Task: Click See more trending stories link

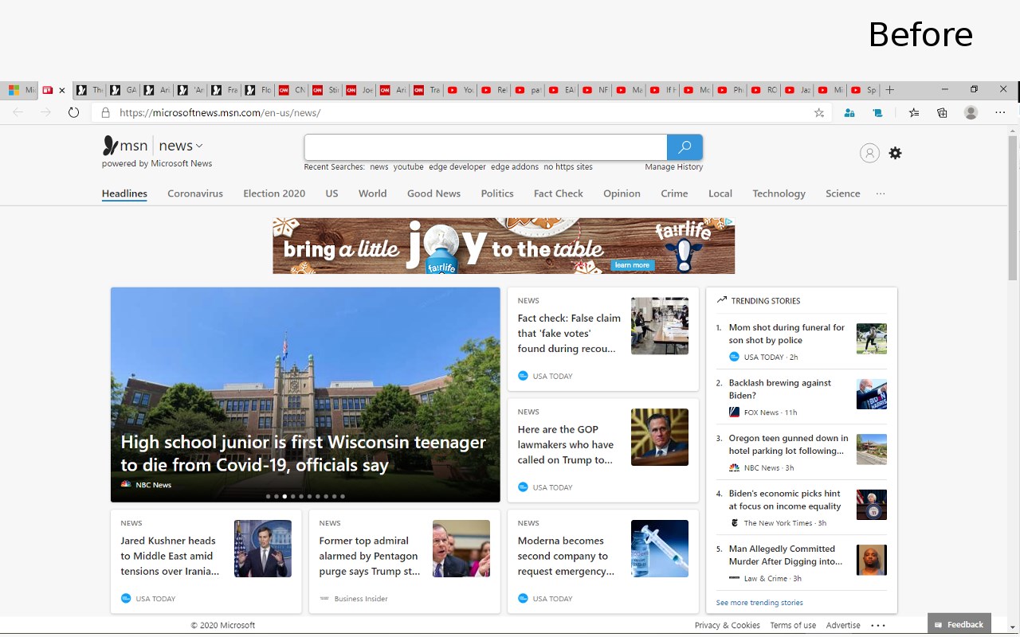Action: 759,603
